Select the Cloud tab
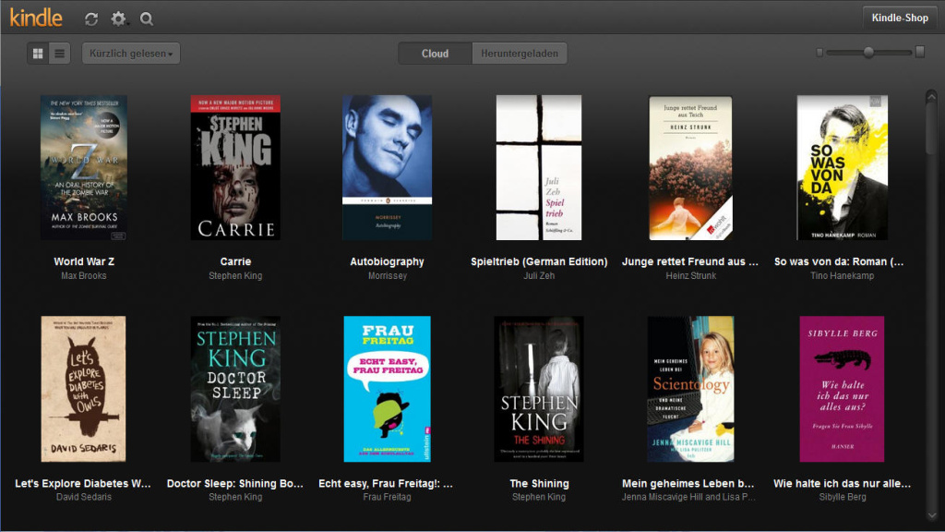The image size is (945, 532). pos(436,54)
